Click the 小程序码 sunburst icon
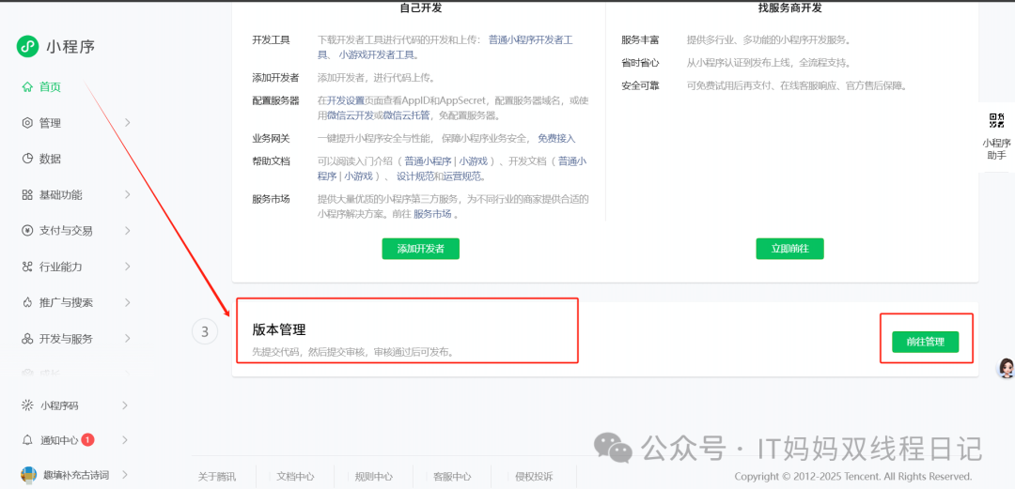Screen dimensions: 1015x489 (x=27, y=405)
